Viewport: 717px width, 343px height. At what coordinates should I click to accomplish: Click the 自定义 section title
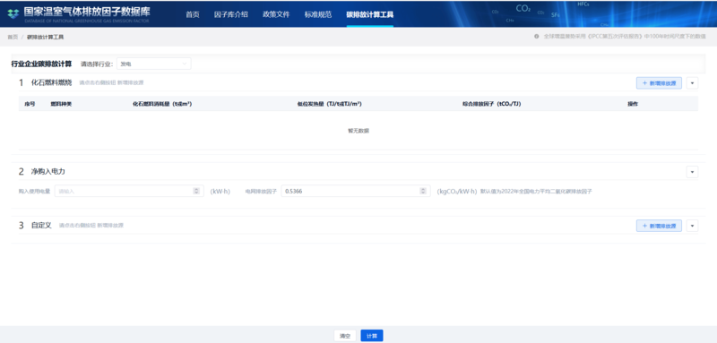41,226
